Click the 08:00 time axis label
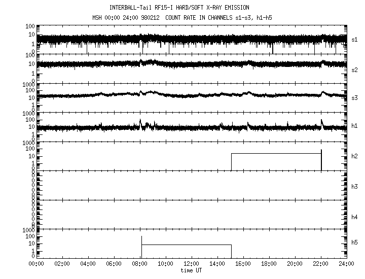The image size is (365, 279). [140, 264]
